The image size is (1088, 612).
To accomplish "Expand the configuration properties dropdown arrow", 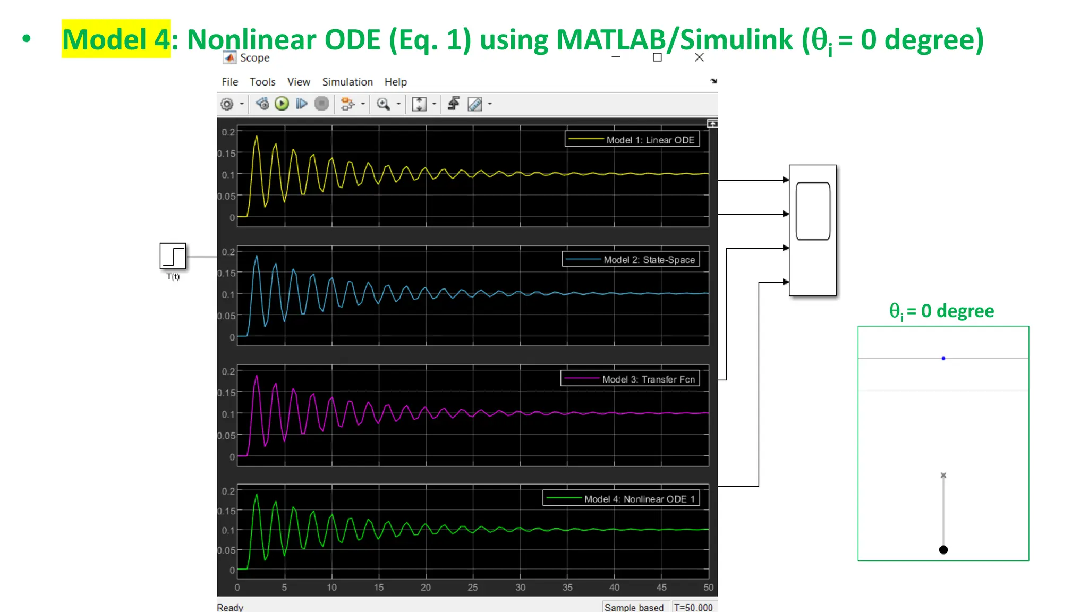I will (x=242, y=104).
